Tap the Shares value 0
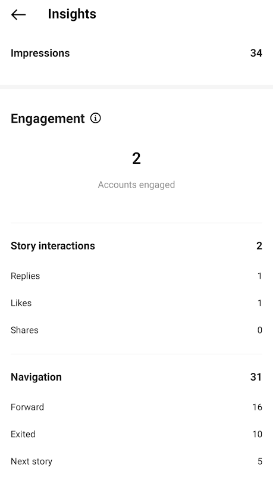The width and height of the screenshot is (273, 480). pyautogui.click(x=259, y=330)
